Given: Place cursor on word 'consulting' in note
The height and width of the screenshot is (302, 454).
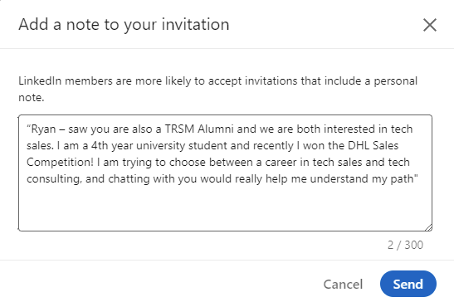Looking at the screenshot, I should point(54,179).
